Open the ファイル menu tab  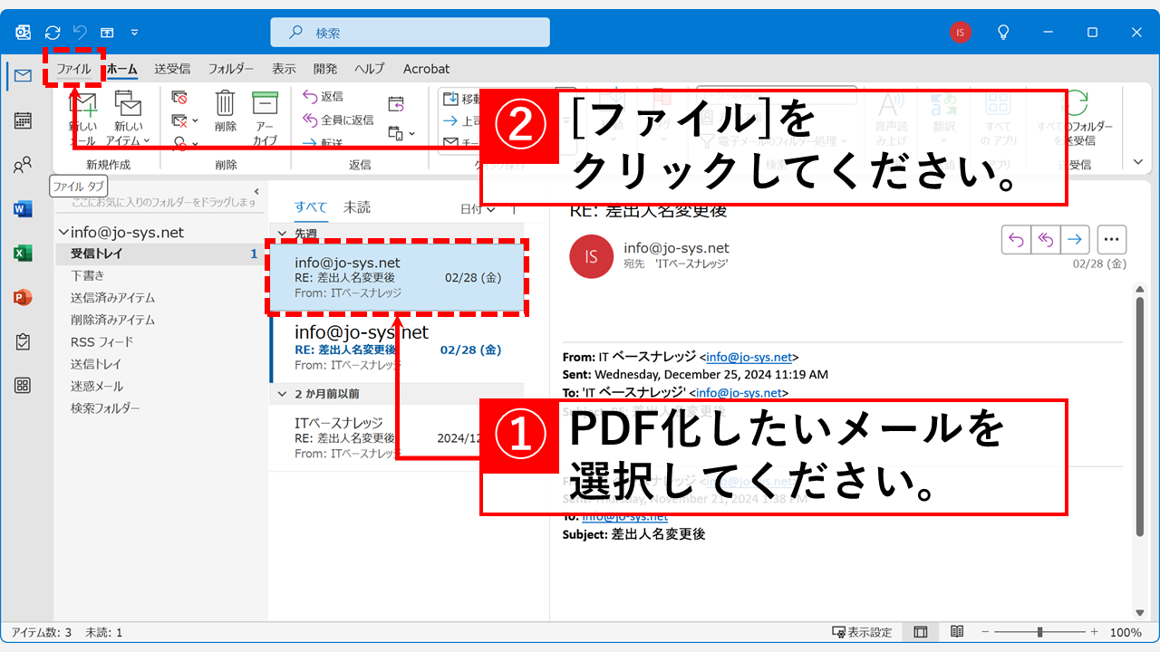(74, 68)
